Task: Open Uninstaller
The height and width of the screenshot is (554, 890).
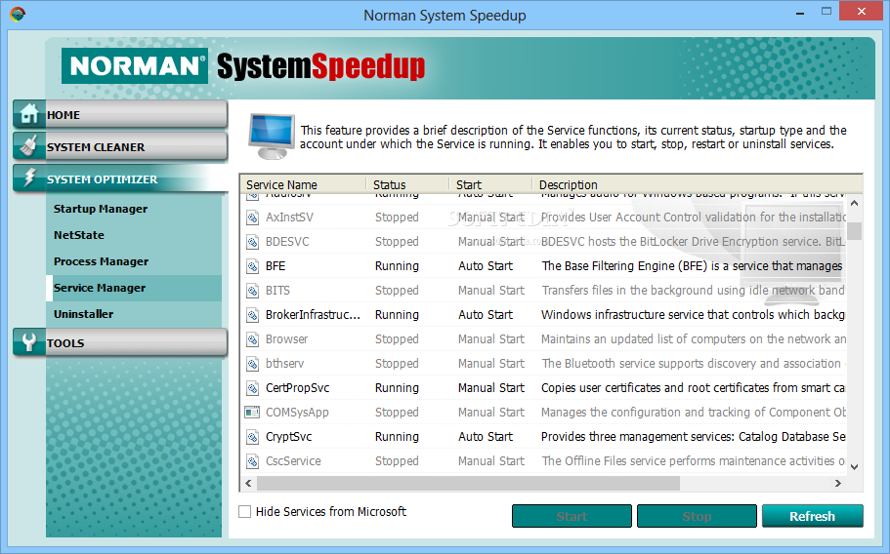Action: pyautogui.click(x=83, y=314)
